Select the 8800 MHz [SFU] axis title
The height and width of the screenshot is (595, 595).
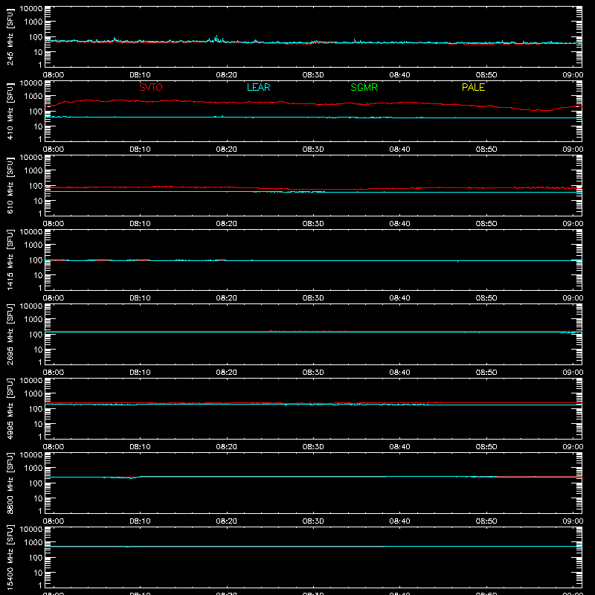(x=10, y=483)
